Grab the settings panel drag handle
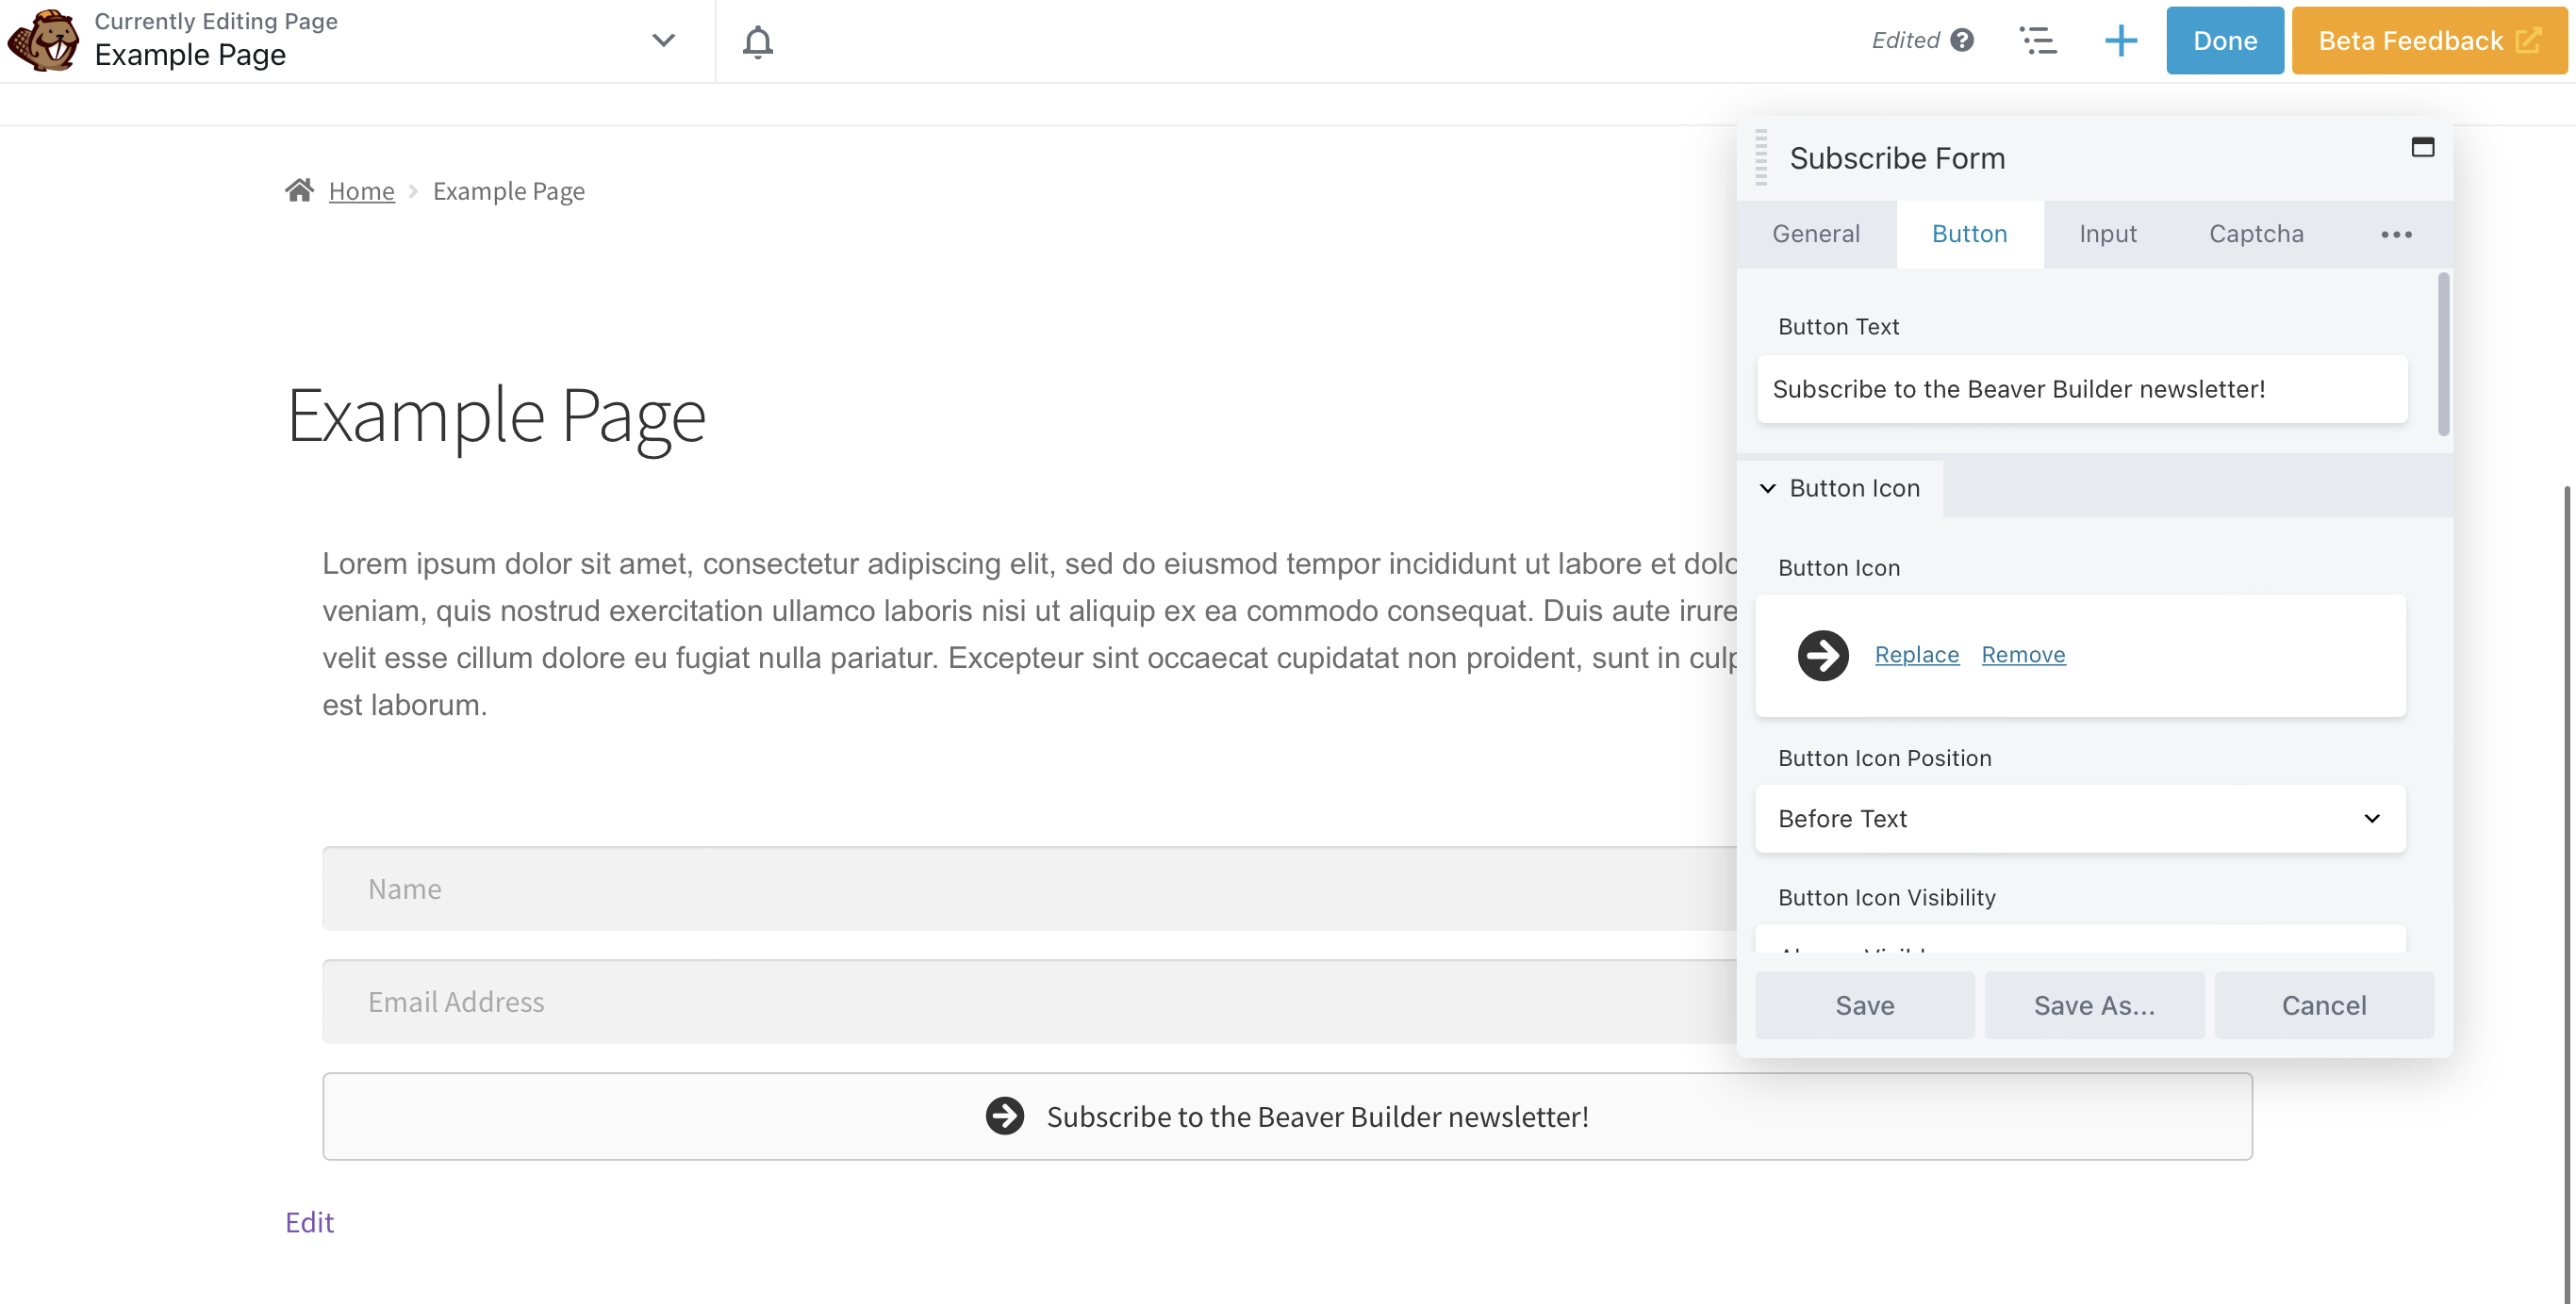The height and width of the screenshot is (1304, 2576). point(1761,157)
